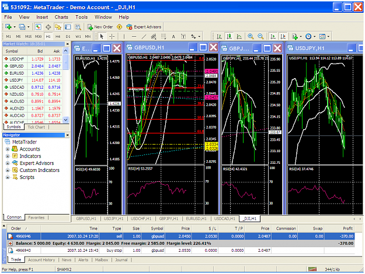
Task: Switch chart to D1 timeframe
Action: click(68, 37)
